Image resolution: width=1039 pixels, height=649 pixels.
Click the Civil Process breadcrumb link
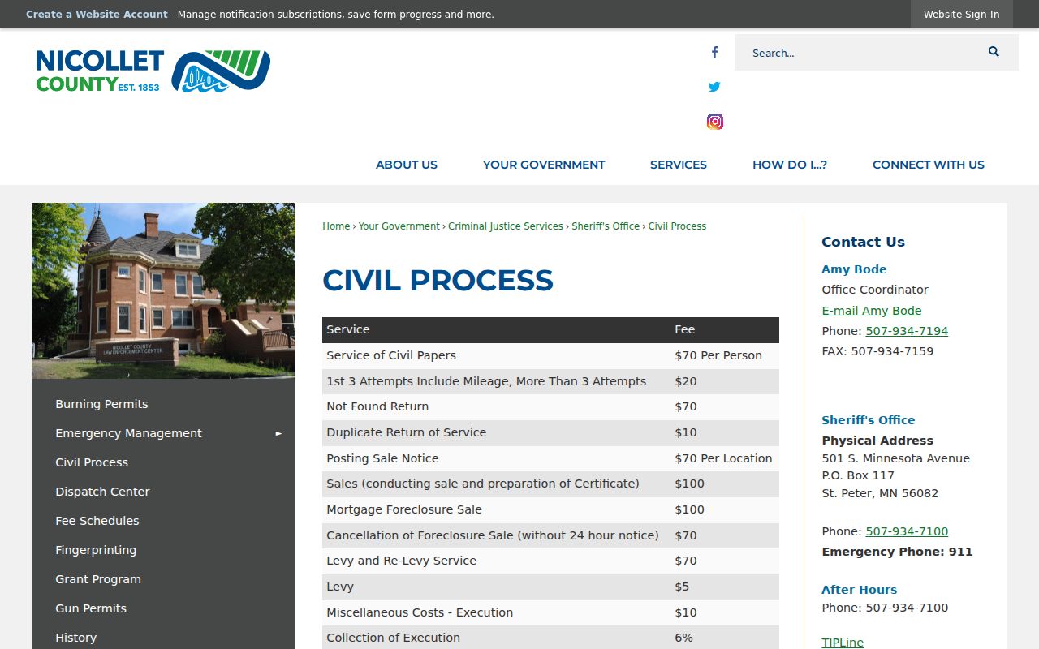point(677,226)
